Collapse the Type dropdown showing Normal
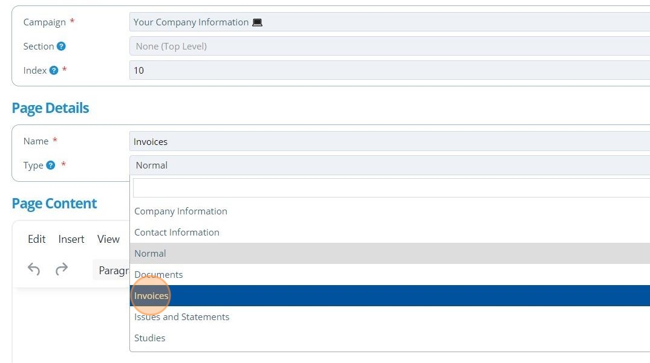 click(389, 165)
